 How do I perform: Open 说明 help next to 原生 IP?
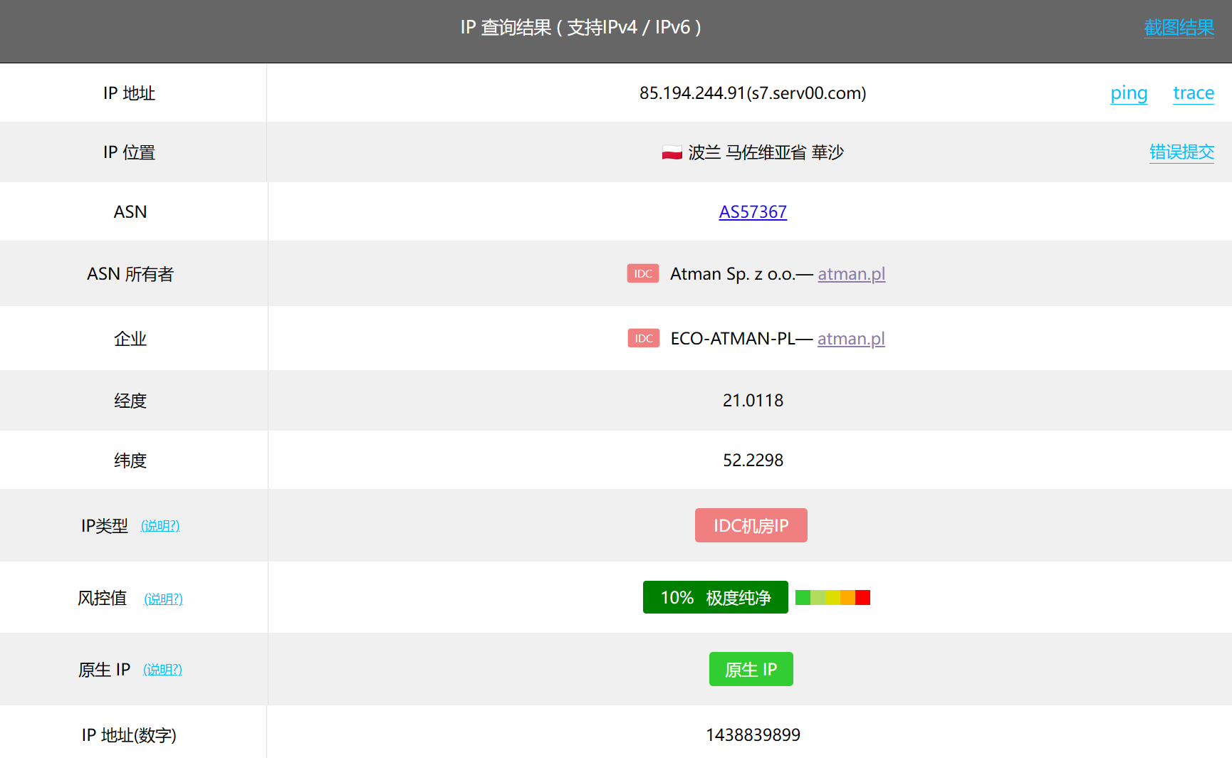162,670
